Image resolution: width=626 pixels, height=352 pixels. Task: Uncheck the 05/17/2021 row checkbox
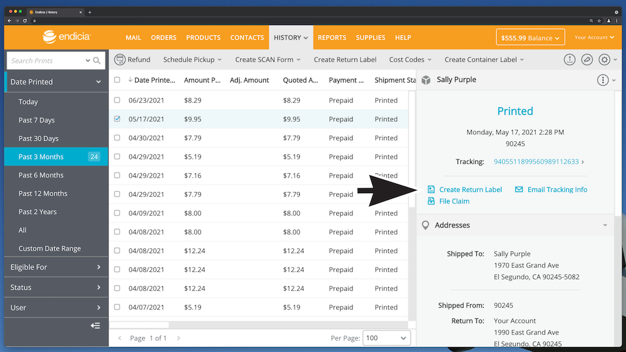click(x=117, y=119)
